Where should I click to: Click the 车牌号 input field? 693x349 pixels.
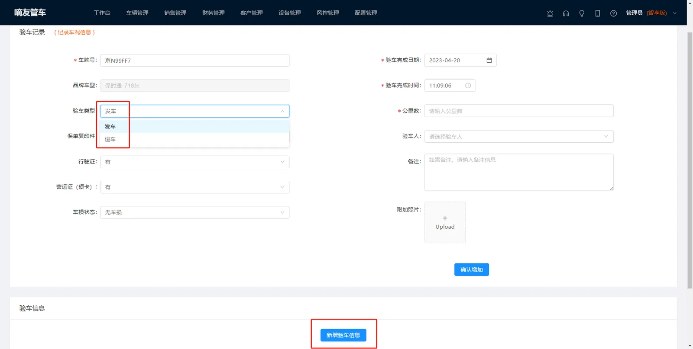(x=195, y=61)
